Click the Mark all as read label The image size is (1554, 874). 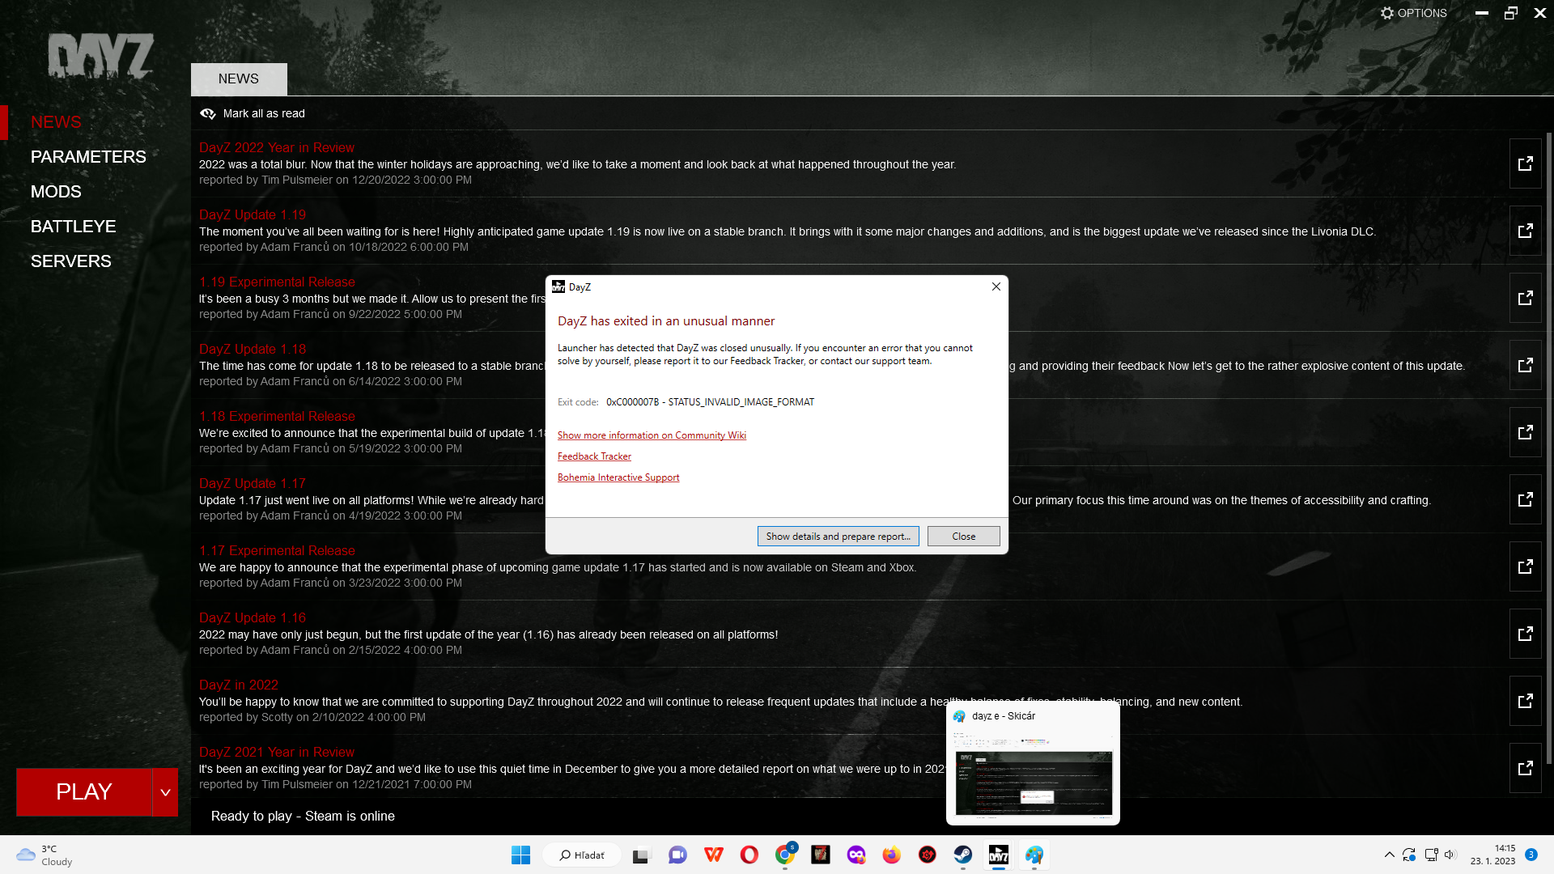[x=264, y=114]
